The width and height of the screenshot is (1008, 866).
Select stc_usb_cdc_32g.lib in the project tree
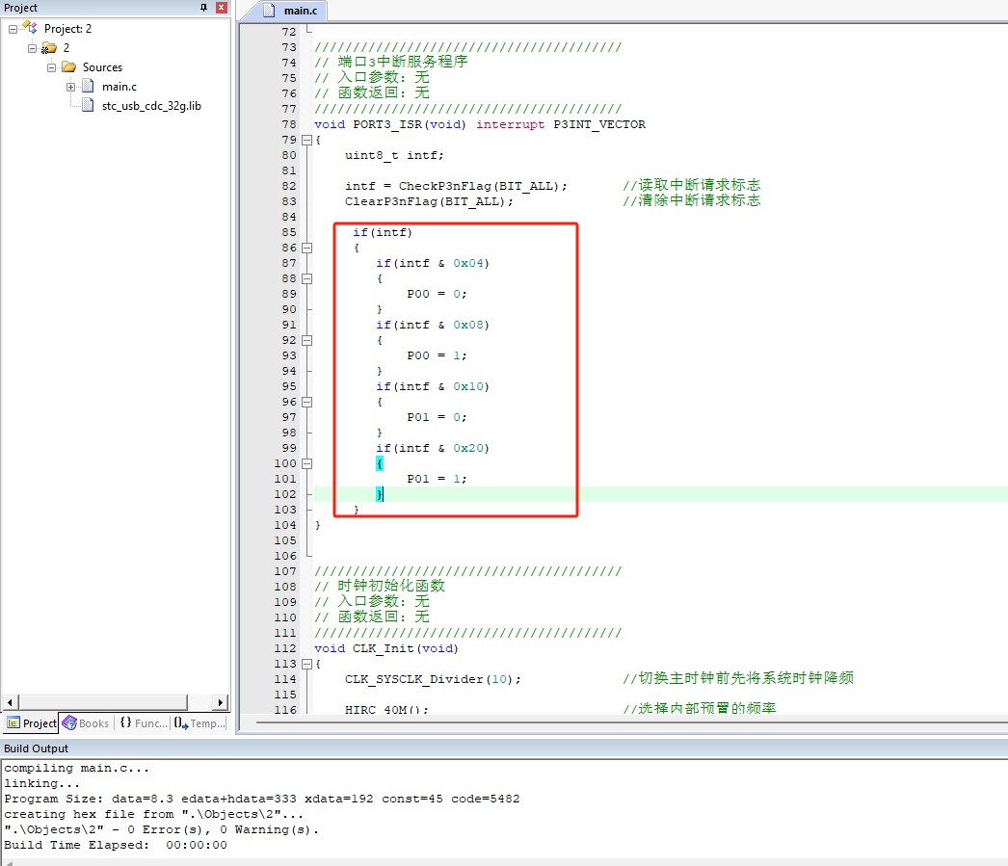tap(151, 106)
